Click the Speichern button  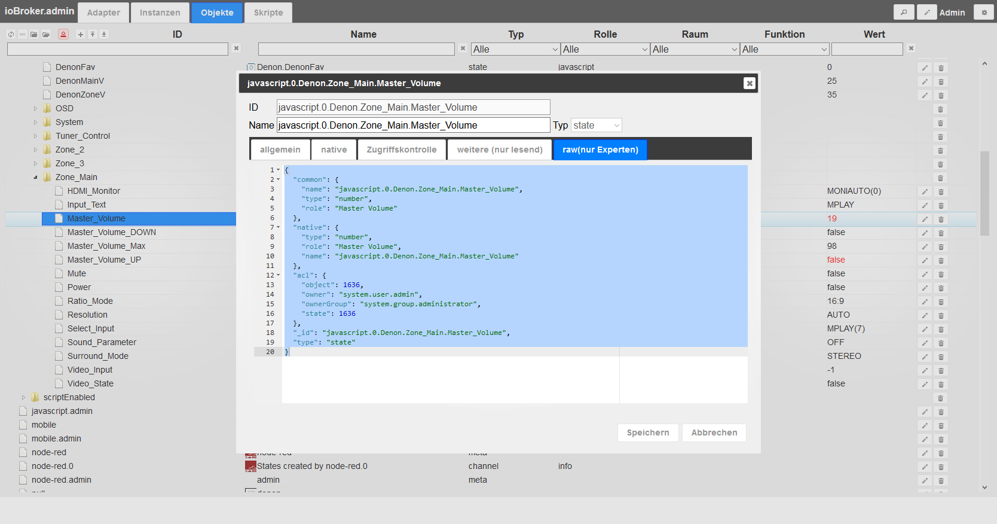(648, 432)
